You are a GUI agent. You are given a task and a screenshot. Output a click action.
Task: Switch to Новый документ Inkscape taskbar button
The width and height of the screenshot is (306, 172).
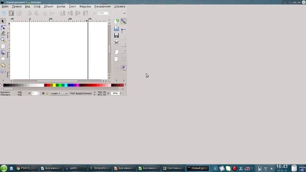[x=197, y=168]
